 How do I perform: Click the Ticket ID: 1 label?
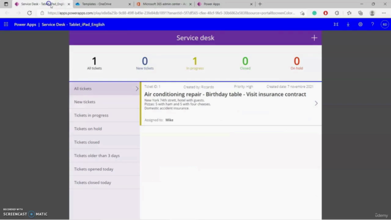pos(152,87)
